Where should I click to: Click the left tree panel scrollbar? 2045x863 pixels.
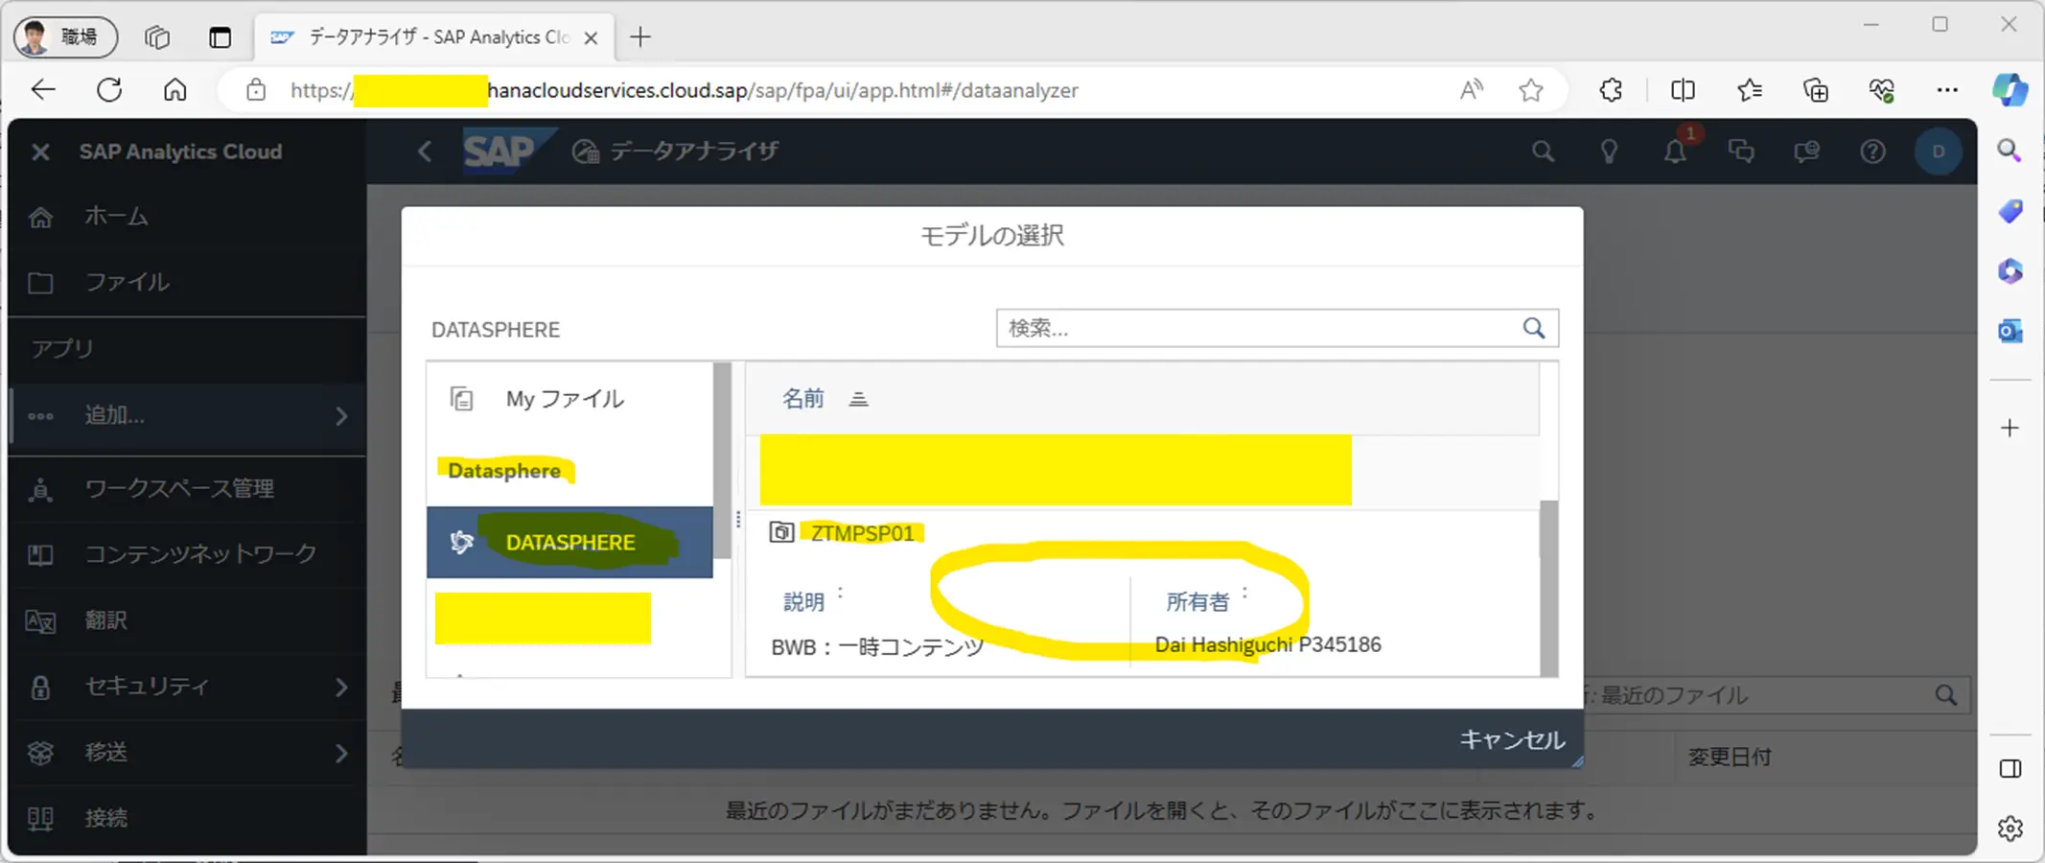point(722,460)
